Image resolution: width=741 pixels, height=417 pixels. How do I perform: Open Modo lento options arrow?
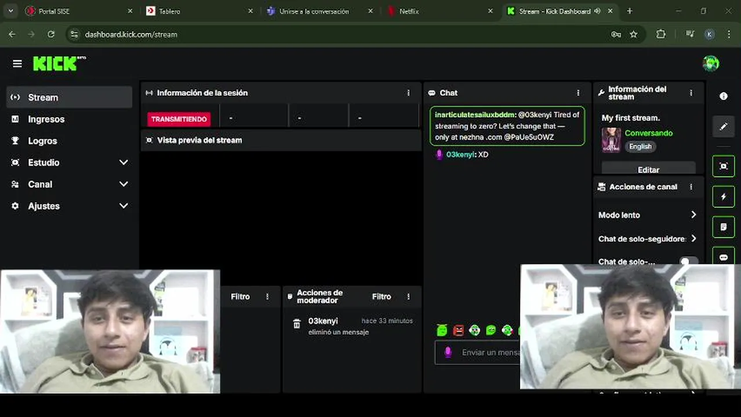tap(693, 215)
